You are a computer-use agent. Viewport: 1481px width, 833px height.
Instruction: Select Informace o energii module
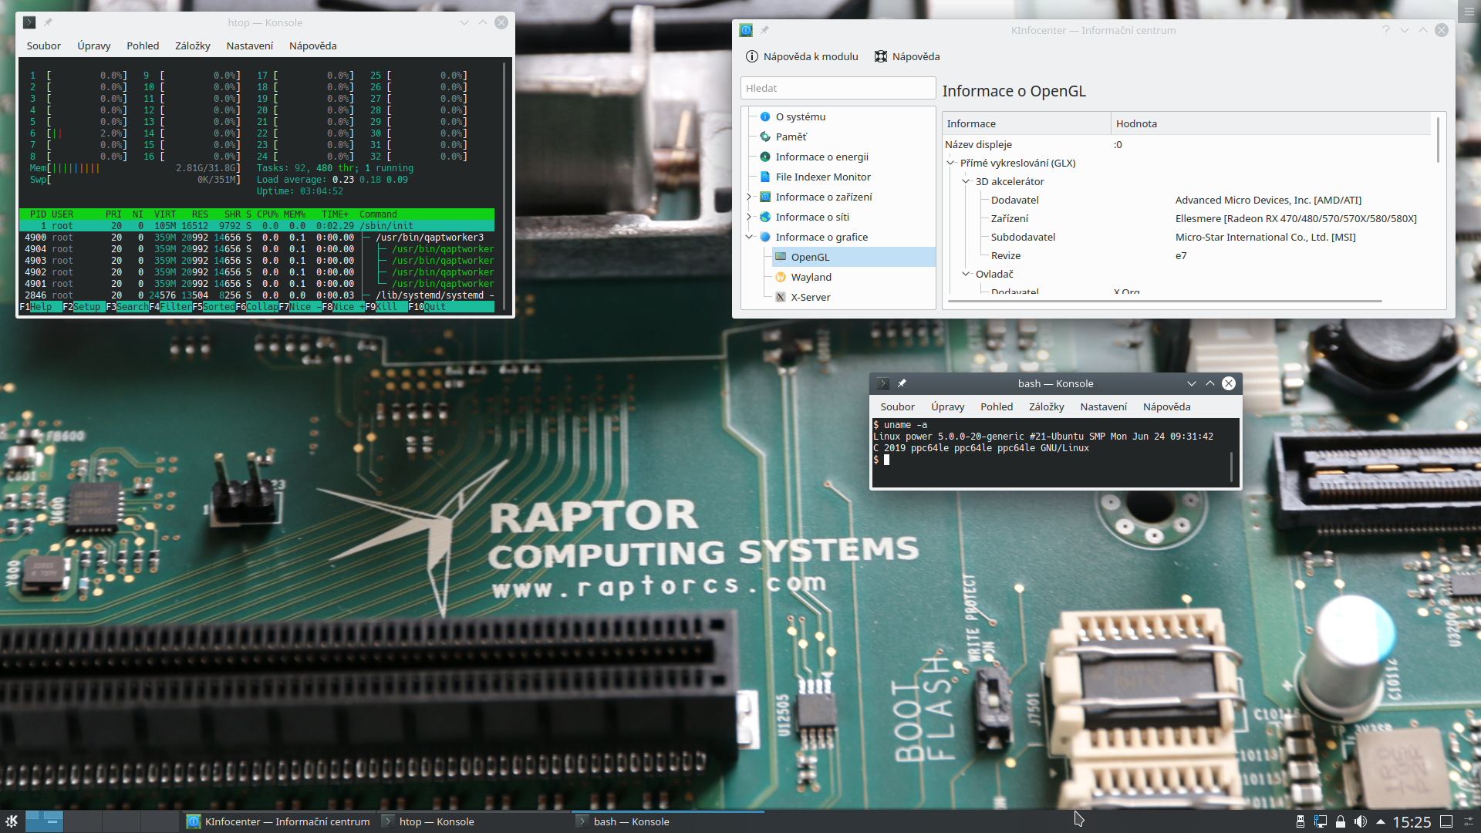[x=821, y=157]
